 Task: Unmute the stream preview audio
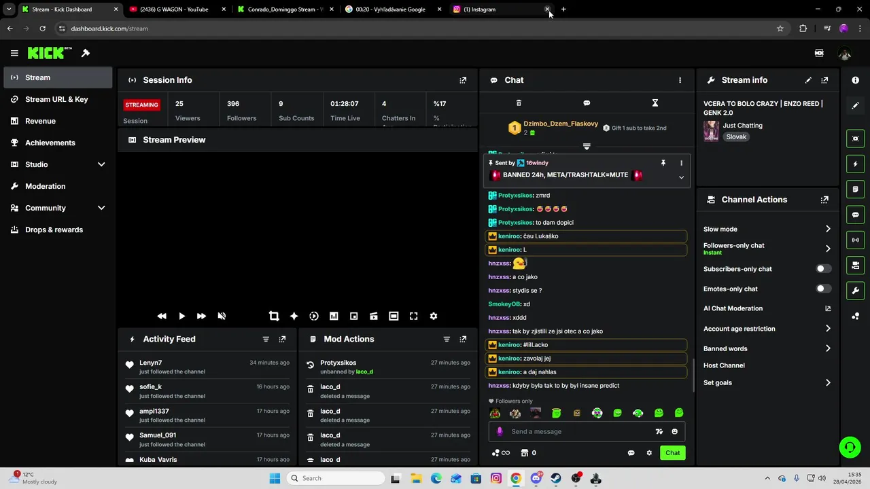click(x=222, y=316)
